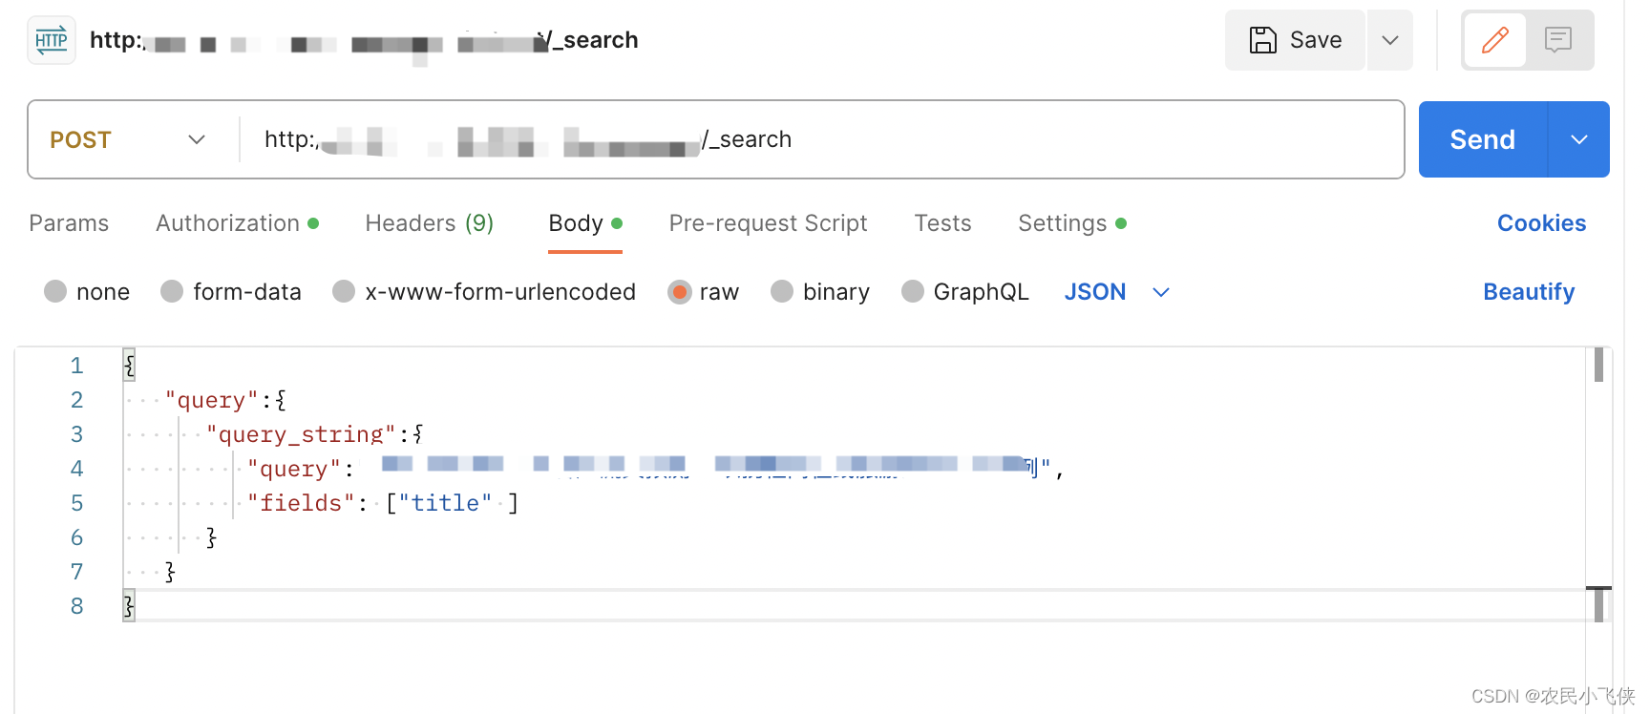Switch to the Authorization tab
The width and height of the screenshot is (1650, 714).
(x=229, y=222)
